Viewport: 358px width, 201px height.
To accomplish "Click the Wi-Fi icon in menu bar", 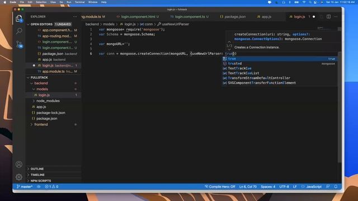I will pyautogui.click(x=304, y=2).
